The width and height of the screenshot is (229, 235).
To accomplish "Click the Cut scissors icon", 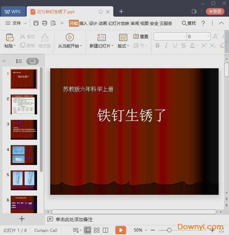I will 23,36.
